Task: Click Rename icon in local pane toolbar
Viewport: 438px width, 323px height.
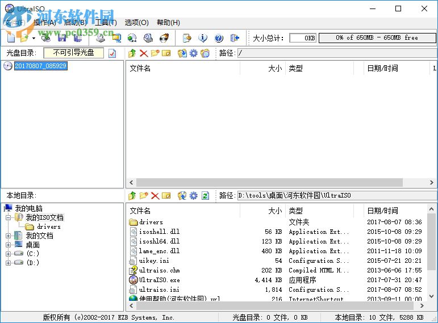Action: point(166,196)
